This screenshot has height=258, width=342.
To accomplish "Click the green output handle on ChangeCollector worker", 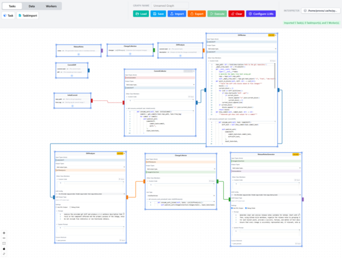I will (x=218, y=181).
